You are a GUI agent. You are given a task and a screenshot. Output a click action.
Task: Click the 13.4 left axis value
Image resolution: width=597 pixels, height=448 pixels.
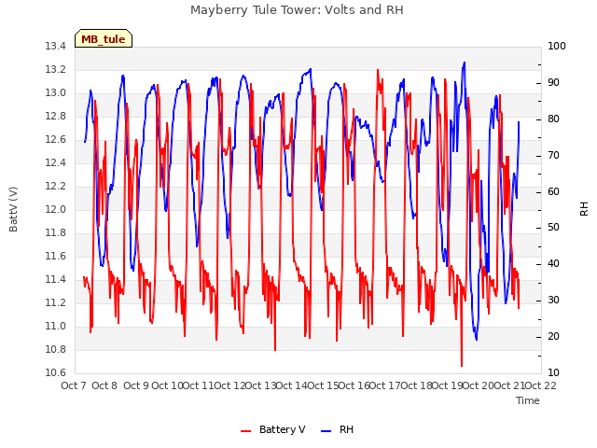pos(56,47)
